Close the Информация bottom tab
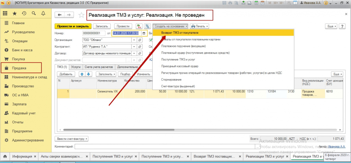 pyautogui.click(x=35, y=156)
